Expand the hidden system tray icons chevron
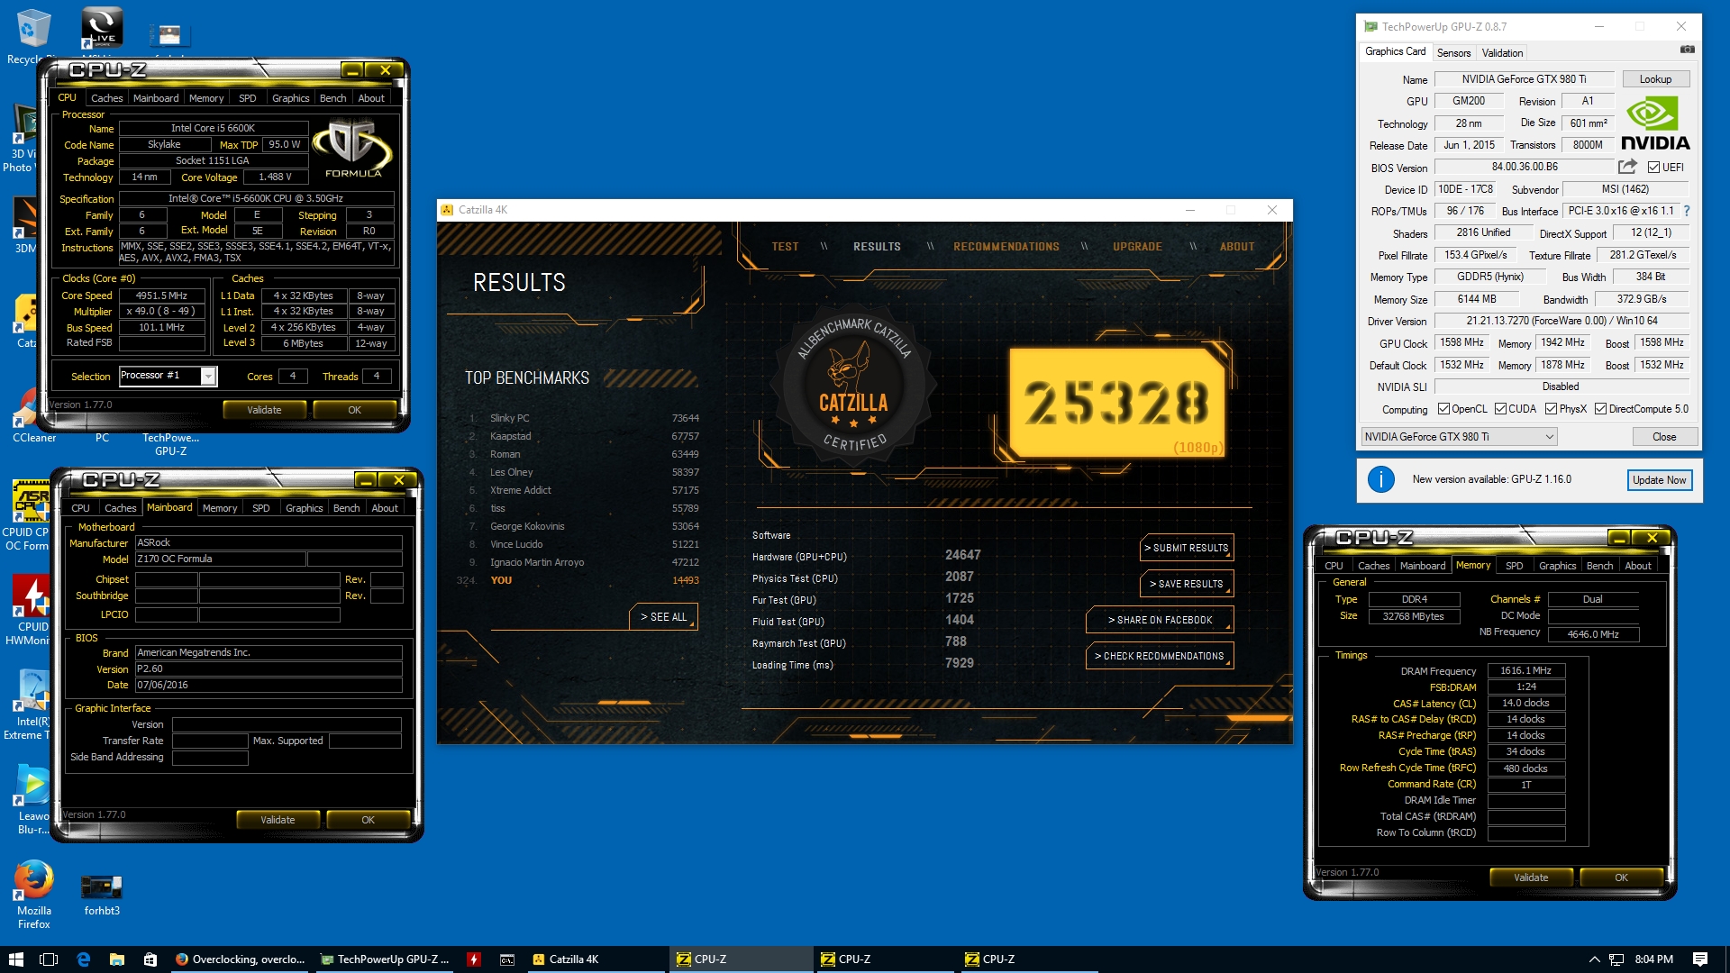Viewport: 1730px width, 973px height. click(x=1594, y=959)
